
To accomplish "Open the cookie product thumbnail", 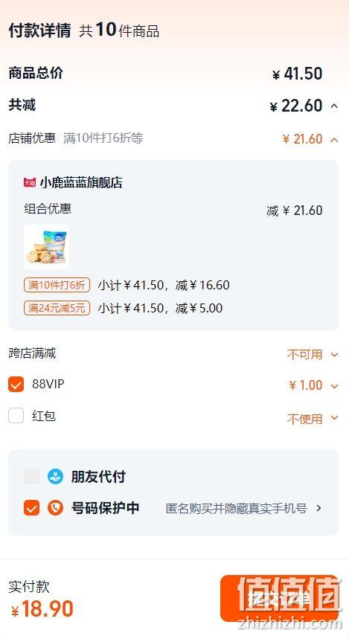I will (x=46, y=247).
